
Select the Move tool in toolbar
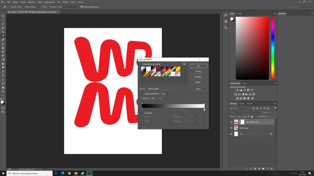click(x=3, y=16)
